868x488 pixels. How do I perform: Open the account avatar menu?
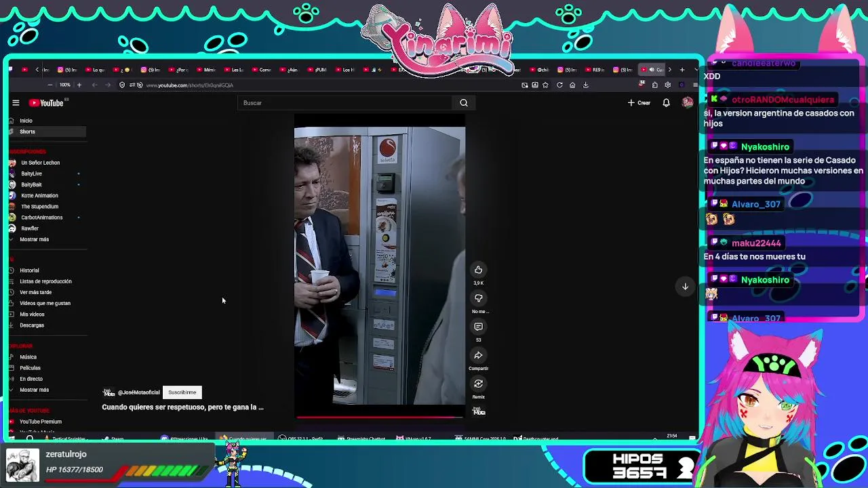(x=687, y=103)
